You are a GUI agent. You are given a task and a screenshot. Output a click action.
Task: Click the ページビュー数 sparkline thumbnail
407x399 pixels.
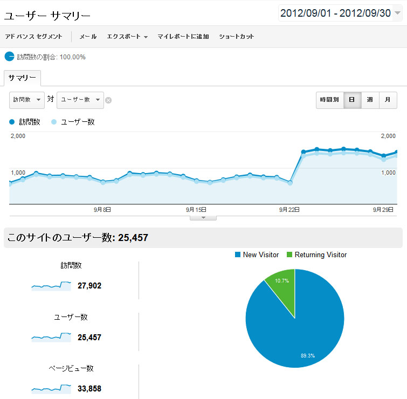coord(51,388)
